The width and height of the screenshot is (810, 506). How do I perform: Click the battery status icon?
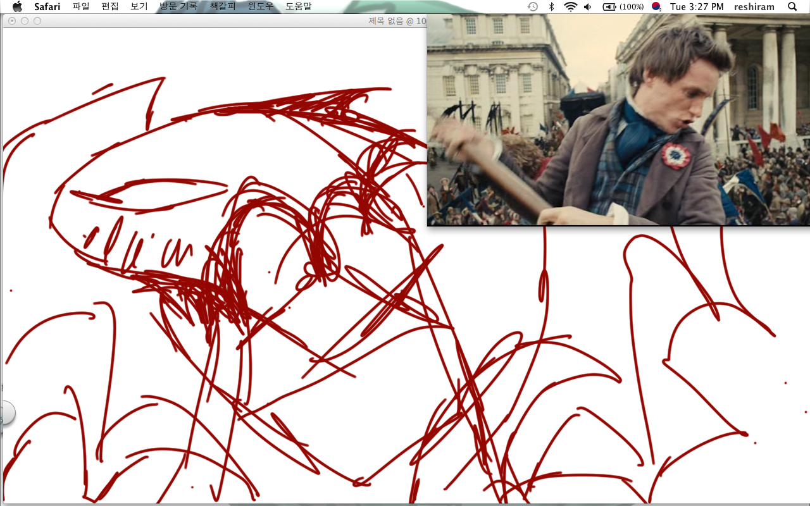(623, 6)
